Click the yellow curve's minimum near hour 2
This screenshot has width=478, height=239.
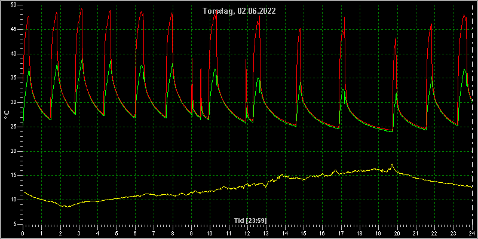(x=68, y=207)
